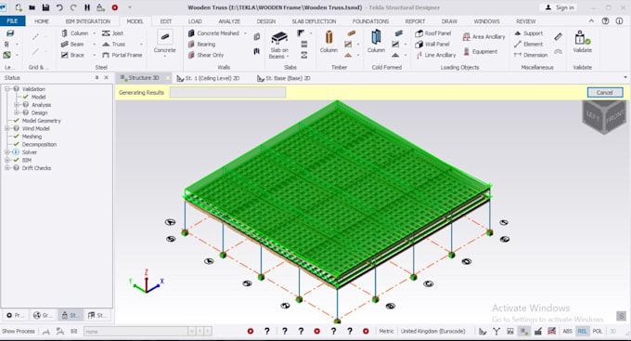Collapse the ribbon with the chevron

coord(591,21)
